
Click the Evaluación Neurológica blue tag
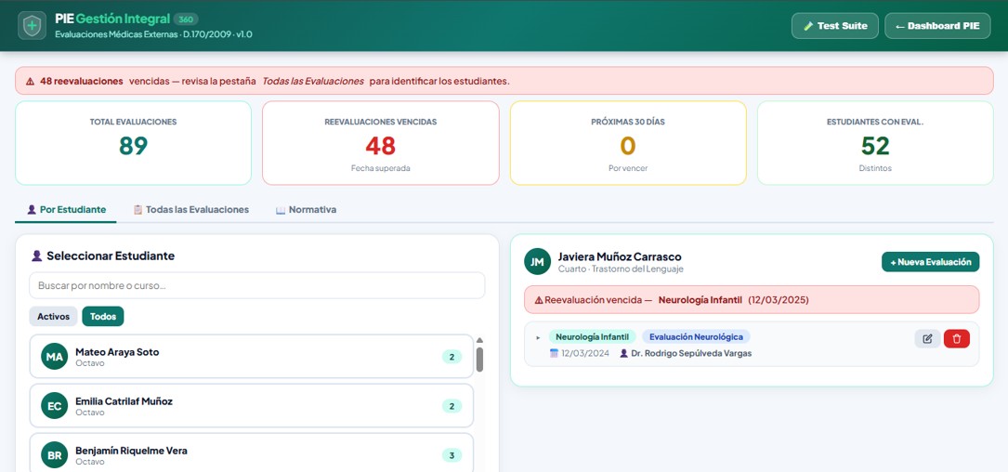696,337
